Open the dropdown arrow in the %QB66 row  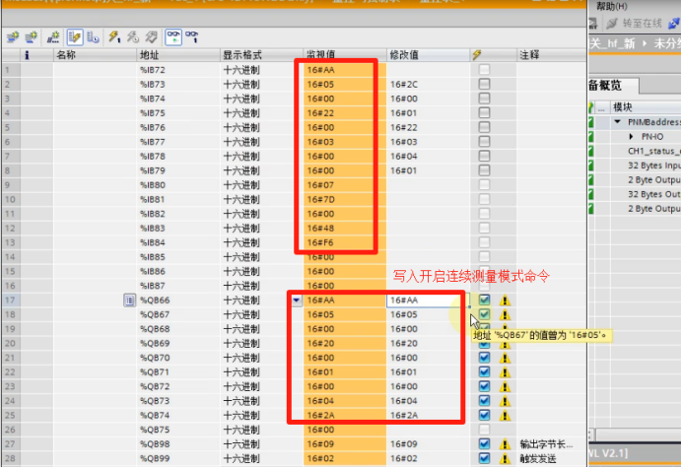297,301
